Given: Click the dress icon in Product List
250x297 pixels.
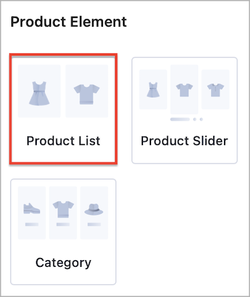Looking at the screenshot, I should pos(39,93).
